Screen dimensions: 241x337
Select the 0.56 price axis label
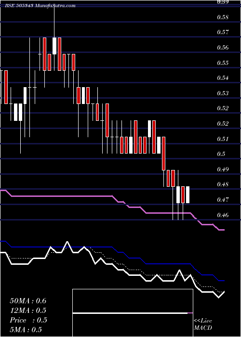223,48
